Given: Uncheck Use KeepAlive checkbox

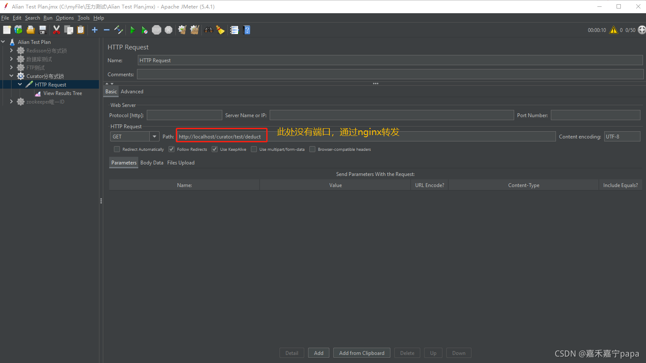Looking at the screenshot, I should pos(215,149).
